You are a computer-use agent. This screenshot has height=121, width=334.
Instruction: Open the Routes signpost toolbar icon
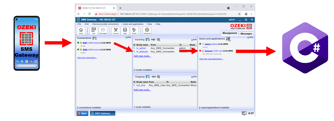pos(134,31)
